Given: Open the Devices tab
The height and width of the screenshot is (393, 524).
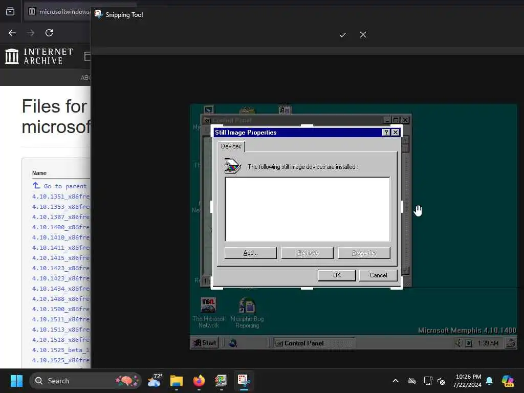Looking at the screenshot, I should [231, 146].
